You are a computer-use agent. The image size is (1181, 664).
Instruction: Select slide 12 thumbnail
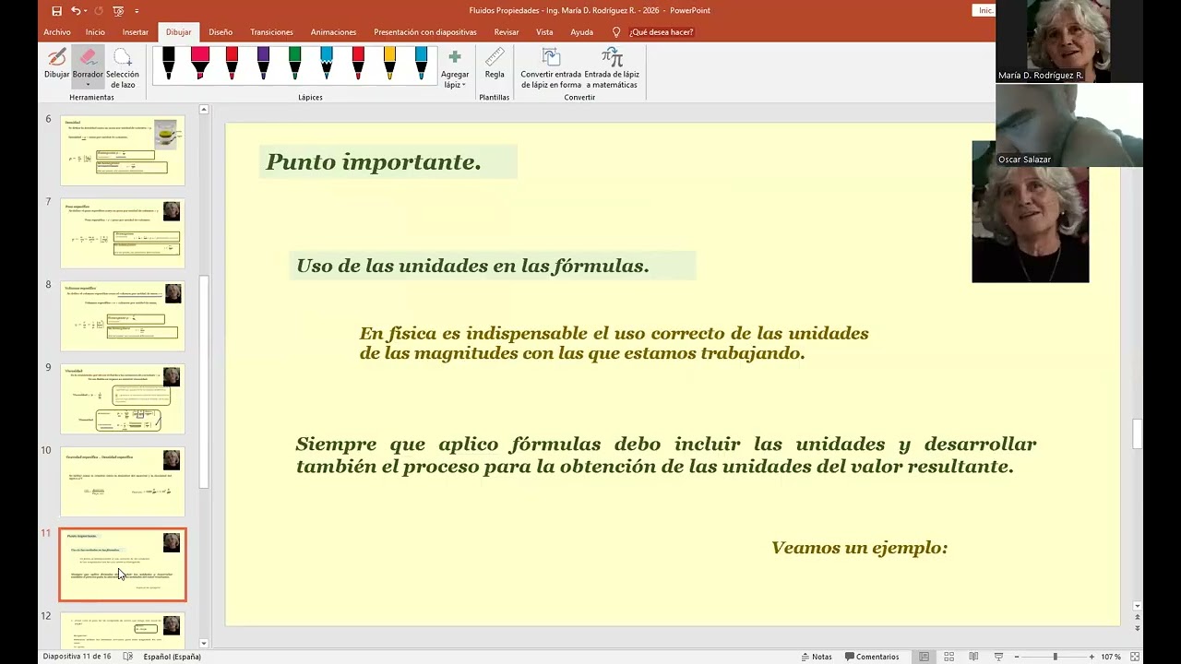(123, 630)
